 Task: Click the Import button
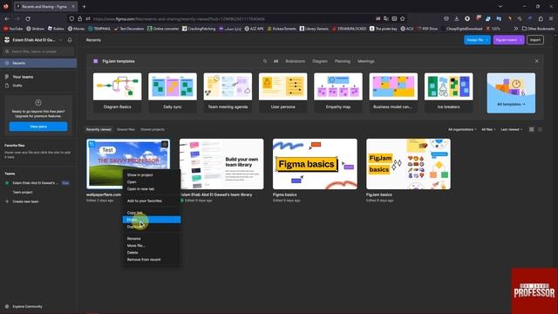[535, 40]
